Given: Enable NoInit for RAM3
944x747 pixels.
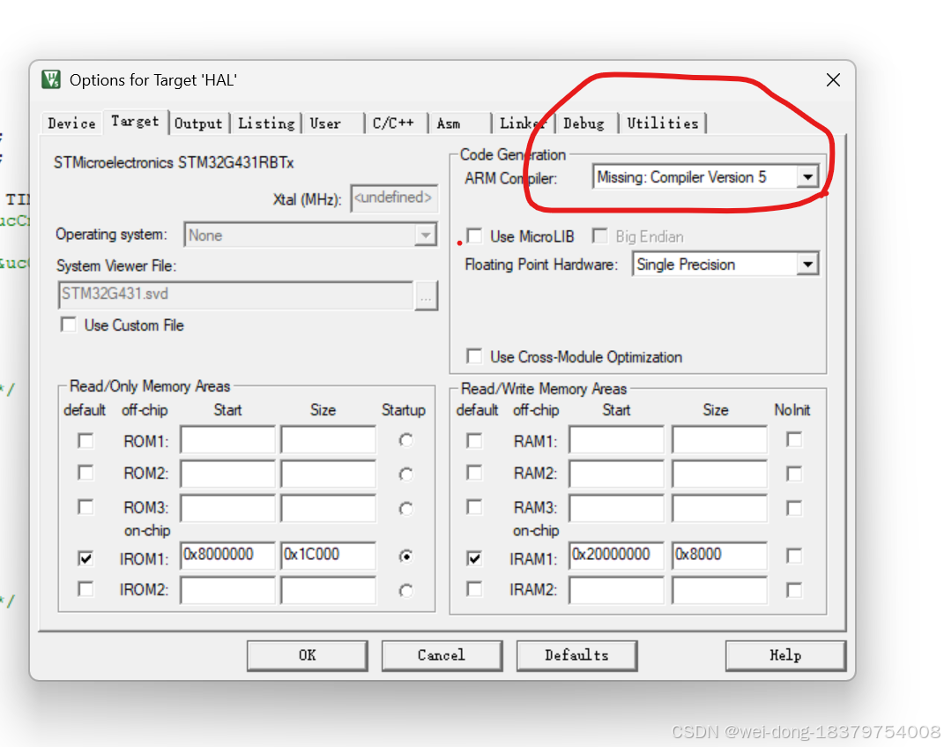Looking at the screenshot, I should point(794,508).
